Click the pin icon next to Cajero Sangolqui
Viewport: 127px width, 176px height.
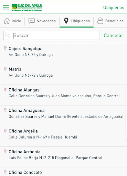(x=5, y=48)
